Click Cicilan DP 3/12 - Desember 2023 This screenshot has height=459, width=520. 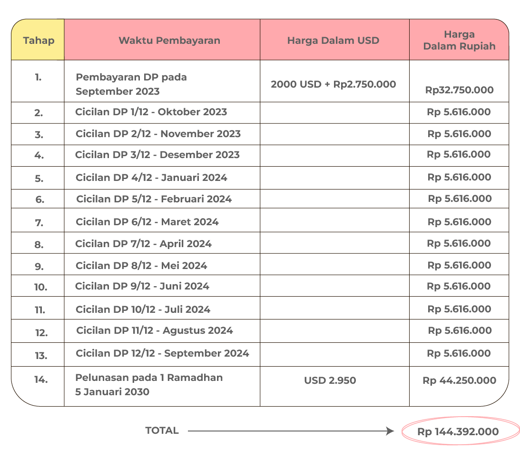pyautogui.click(x=157, y=155)
